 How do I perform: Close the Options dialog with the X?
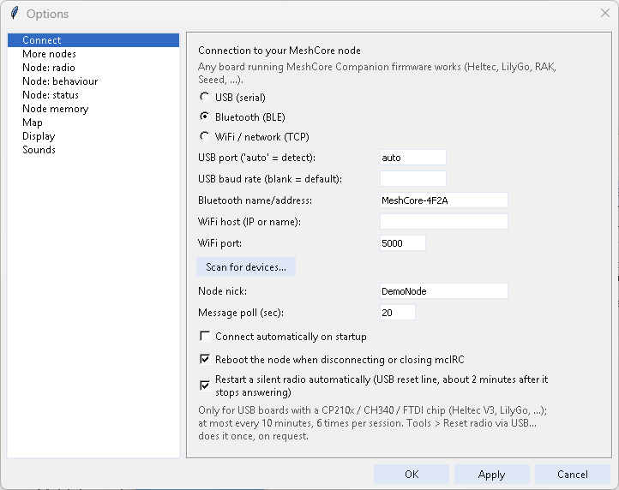pyautogui.click(x=604, y=13)
